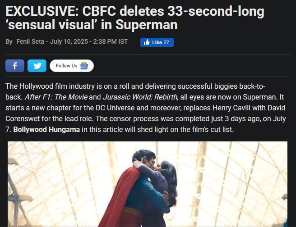This screenshot has height=227, width=296.
Task: Open author Fenil Seta's profile link
Action: click(x=30, y=42)
